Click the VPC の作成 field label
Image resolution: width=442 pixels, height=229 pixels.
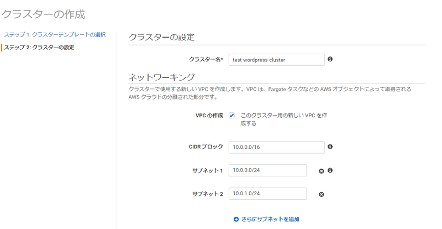[209, 116]
